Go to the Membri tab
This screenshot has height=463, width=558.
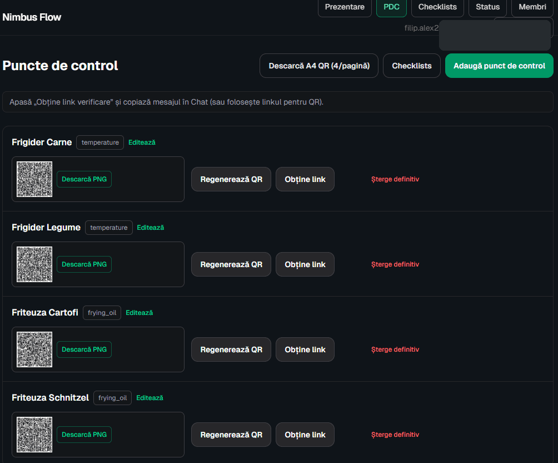point(532,7)
